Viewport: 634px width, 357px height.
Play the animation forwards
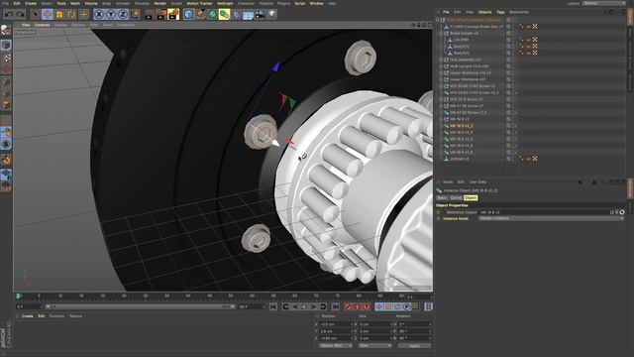click(x=305, y=306)
